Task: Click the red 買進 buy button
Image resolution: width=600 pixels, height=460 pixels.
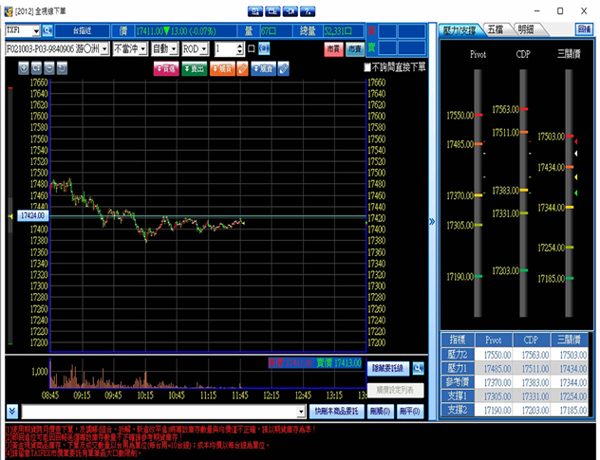Action: pyautogui.click(x=166, y=69)
